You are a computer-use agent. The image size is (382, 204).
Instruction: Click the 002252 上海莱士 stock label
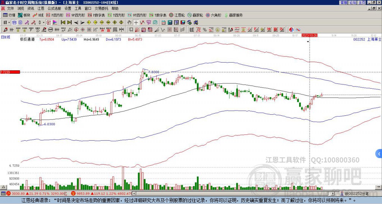pos(367,39)
